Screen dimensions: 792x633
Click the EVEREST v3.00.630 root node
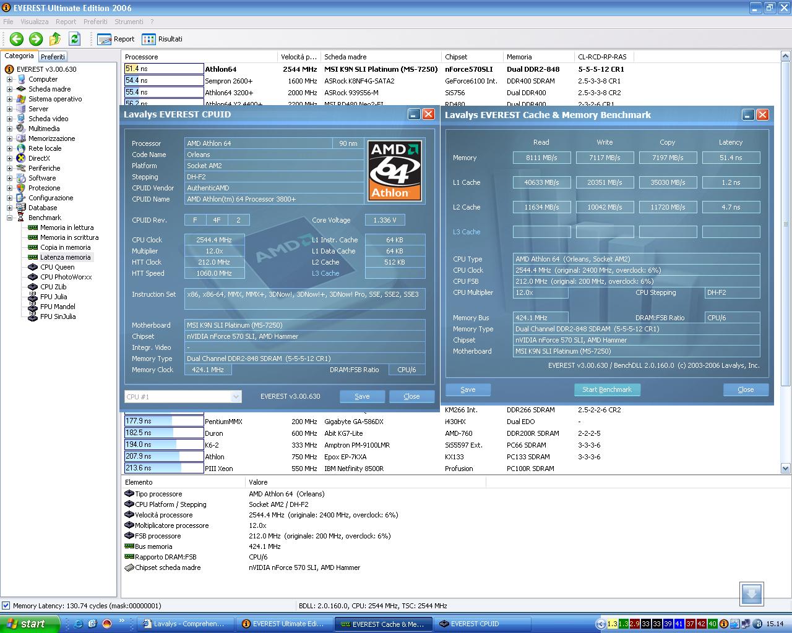click(x=46, y=69)
